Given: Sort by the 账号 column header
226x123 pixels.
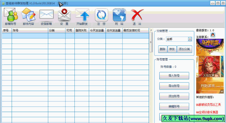Looking at the screenshot, I should (30, 30).
